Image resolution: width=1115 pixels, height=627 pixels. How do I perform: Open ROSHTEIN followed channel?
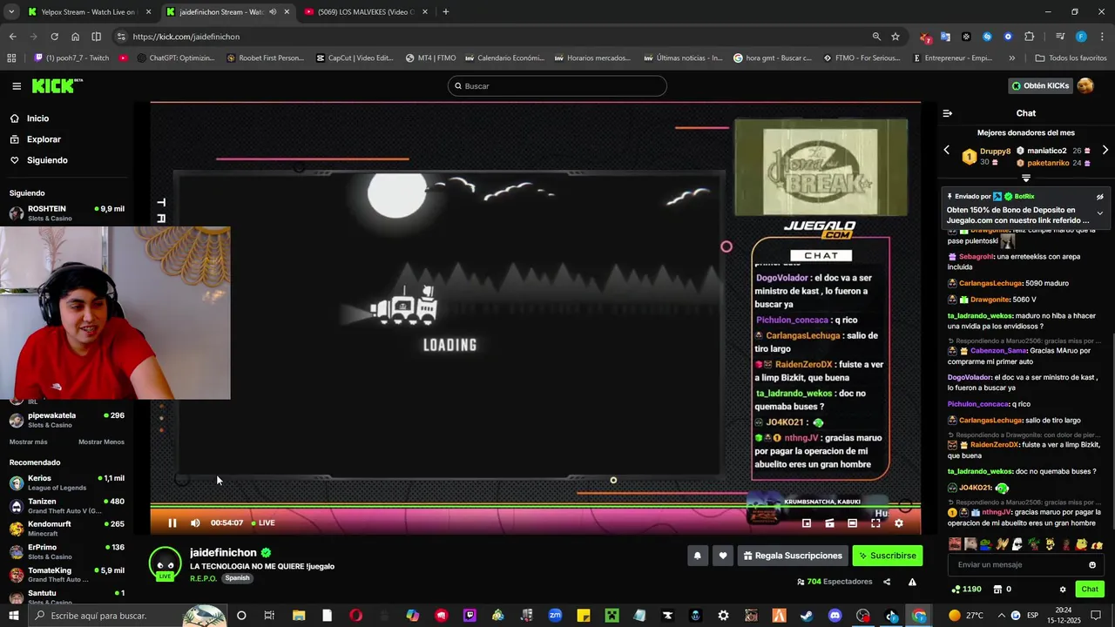67,213
